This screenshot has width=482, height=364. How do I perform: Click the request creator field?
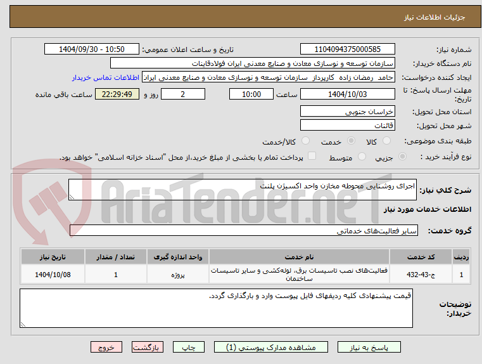point(269,77)
